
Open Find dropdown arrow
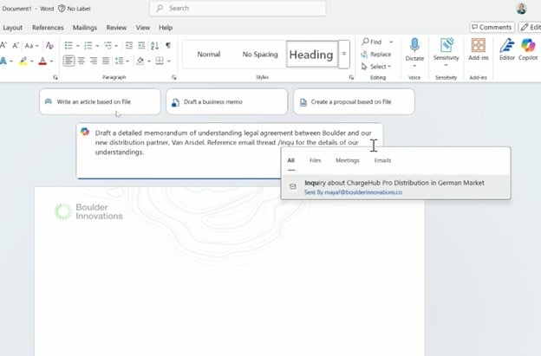[391, 42]
